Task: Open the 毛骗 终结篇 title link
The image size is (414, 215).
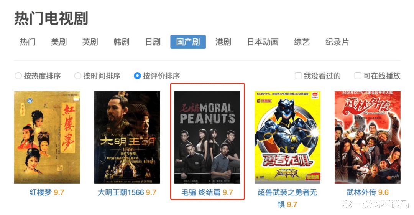Action: [201, 192]
